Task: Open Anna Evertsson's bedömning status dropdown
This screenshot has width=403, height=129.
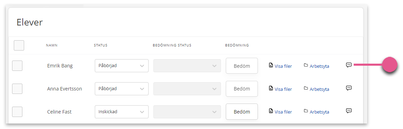Action: tap(187, 89)
